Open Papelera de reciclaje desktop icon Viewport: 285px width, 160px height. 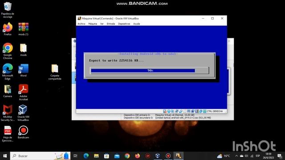pos(8,10)
